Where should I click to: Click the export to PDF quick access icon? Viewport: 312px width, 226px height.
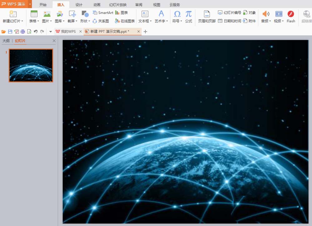click(17, 31)
